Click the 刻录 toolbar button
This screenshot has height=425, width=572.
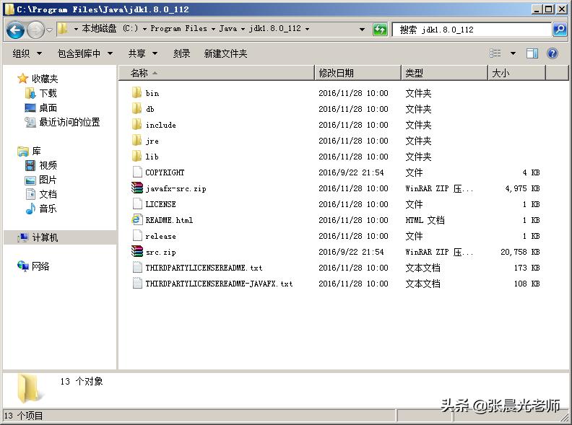[x=181, y=53]
